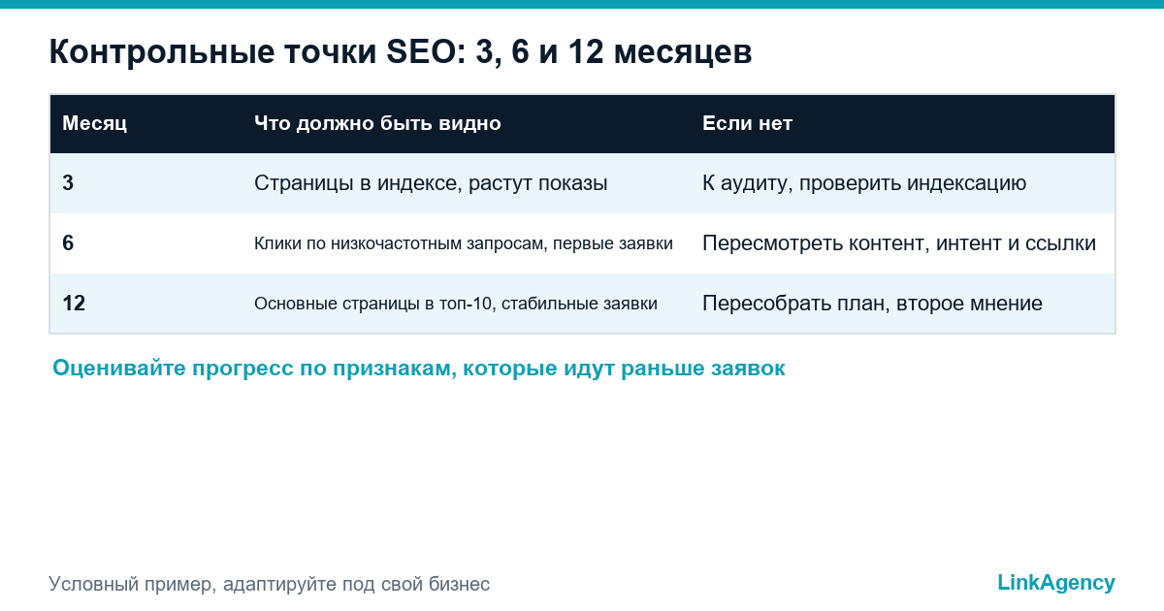Viewport: 1164px width, 611px height.
Task: Select the 'Если нет' column header
Action: [x=747, y=123]
